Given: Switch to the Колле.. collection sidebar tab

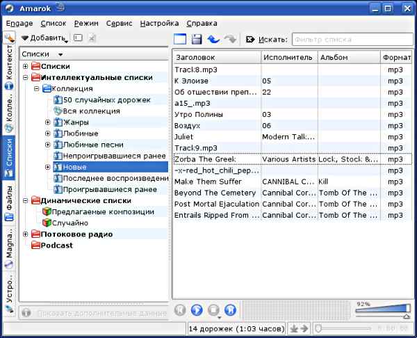Looking at the screenshot, I should (x=9, y=113).
